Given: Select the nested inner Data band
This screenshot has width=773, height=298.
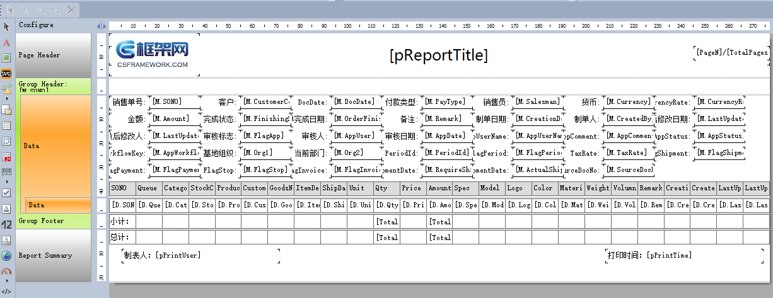Looking at the screenshot, I should tap(58, 205).
